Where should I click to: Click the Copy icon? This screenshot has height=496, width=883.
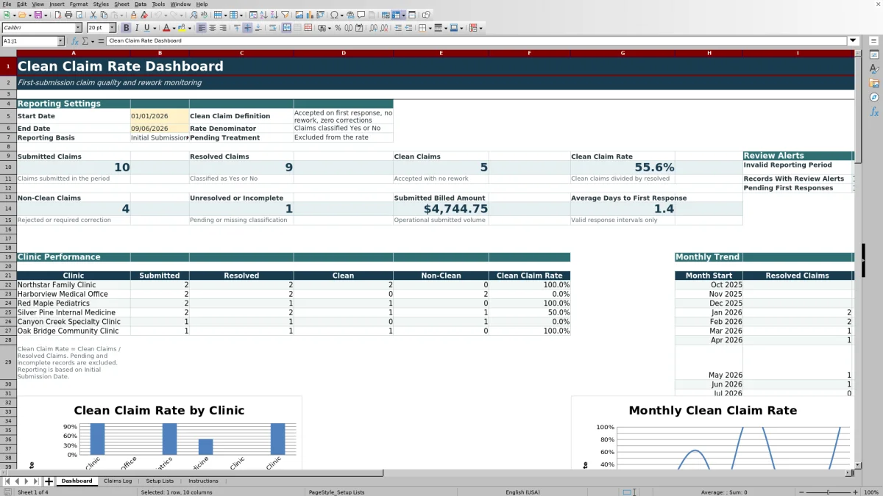[104, 15]
